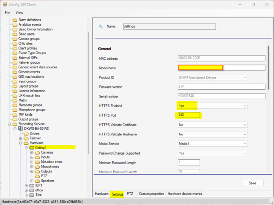This screenshot has width=274, height=205.
Task: Switch to the Custom properties tab
Action: [151, 193]
